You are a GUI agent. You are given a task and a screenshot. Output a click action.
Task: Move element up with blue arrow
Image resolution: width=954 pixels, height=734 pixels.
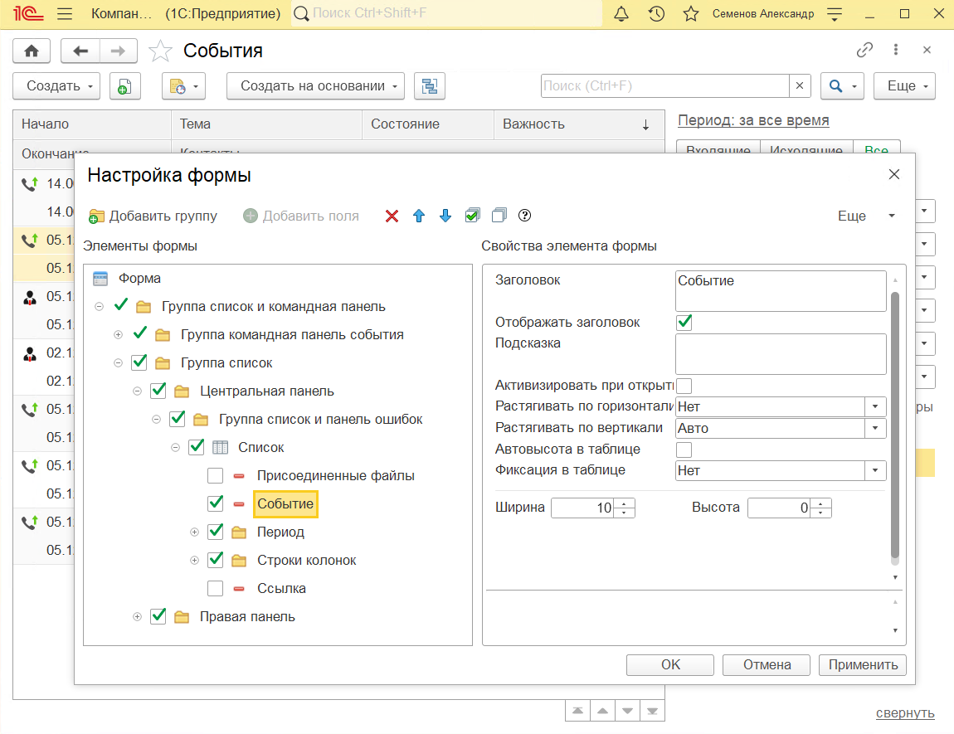419,216
